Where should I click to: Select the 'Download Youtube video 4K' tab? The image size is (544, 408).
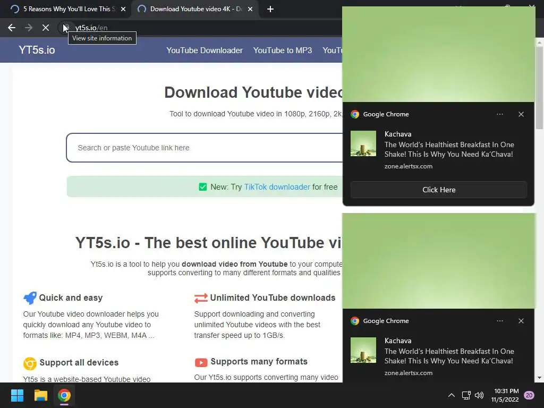(194, 9)
